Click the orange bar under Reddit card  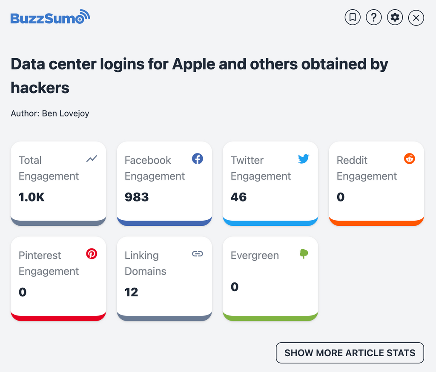point(376,222)
